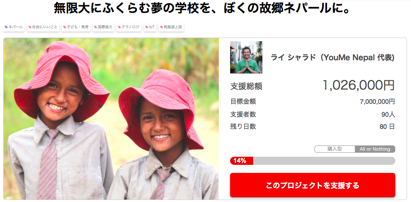The image size is (411, 202).
Task: Click the ライ シャラド (YouMe Nepal 代表) name
Action: [x=333, y=58]
